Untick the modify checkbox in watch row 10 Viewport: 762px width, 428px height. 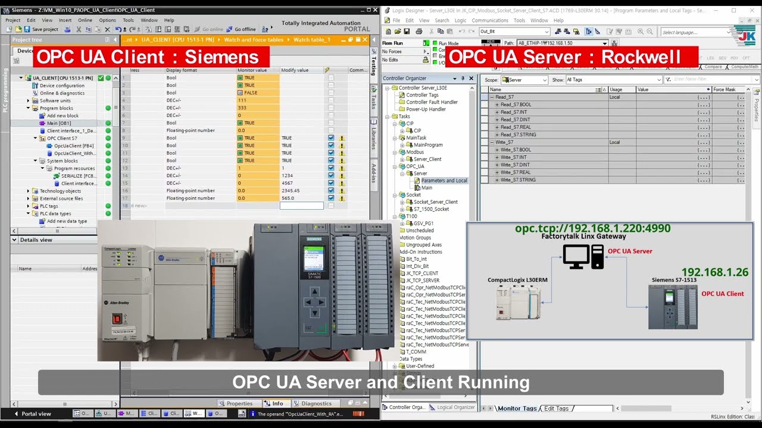click(331, 146)
